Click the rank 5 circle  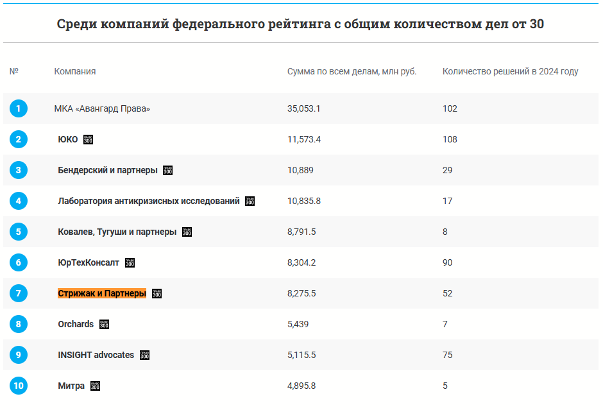coord(19,232)
